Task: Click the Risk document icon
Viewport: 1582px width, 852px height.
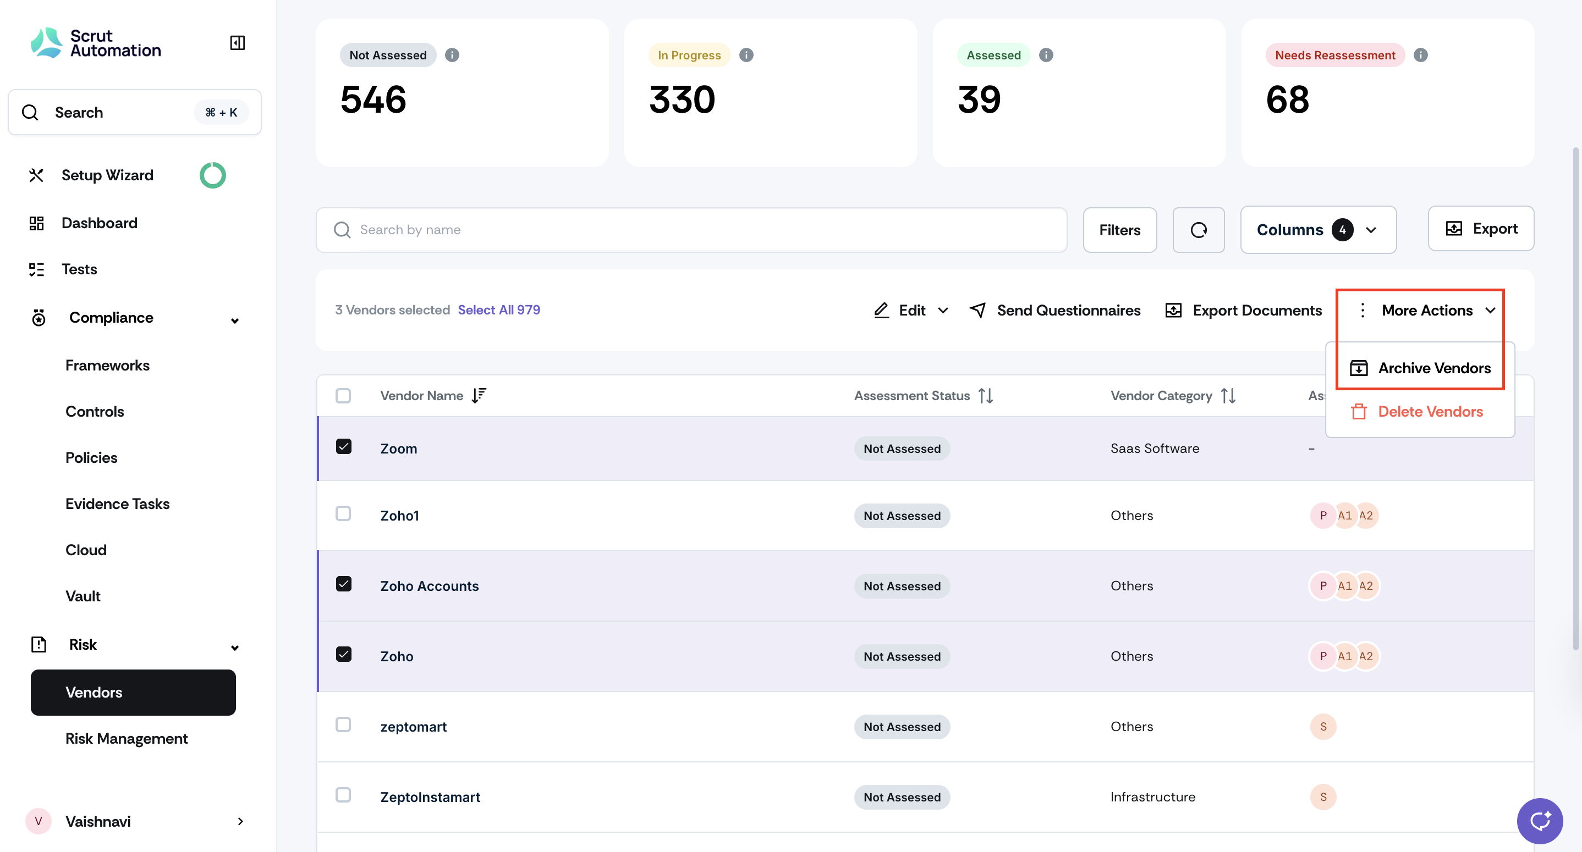Action: [38, 645]
